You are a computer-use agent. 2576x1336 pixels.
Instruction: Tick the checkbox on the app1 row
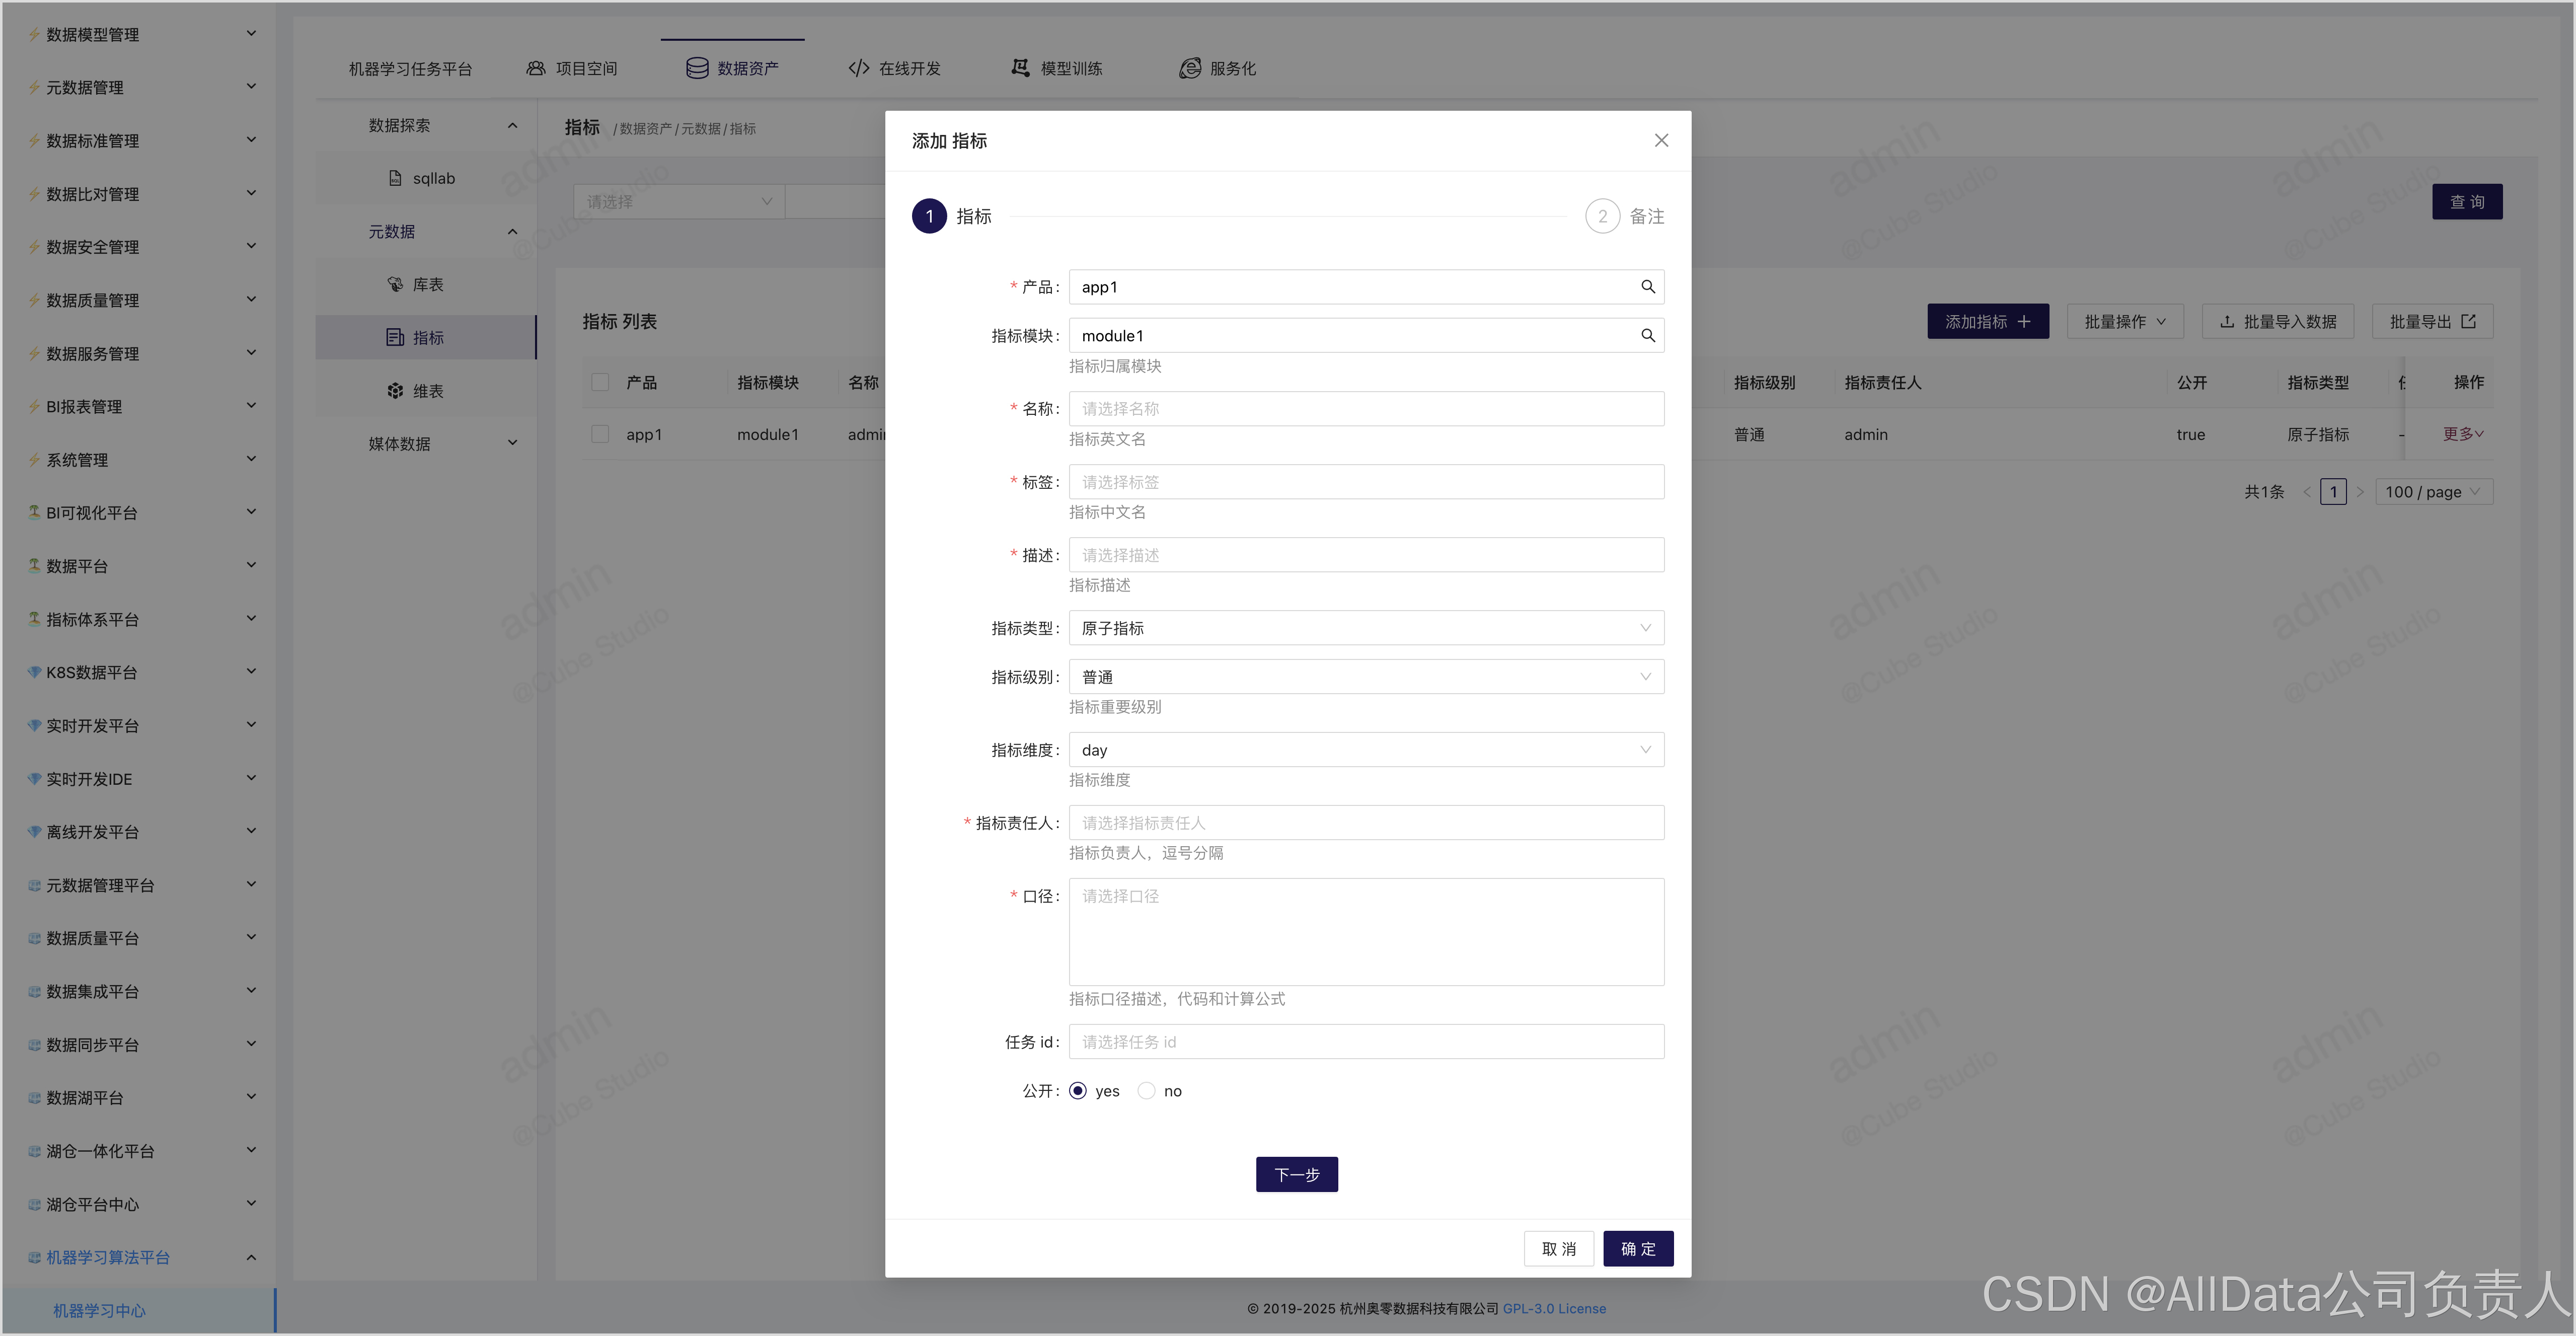coord(600,434)
